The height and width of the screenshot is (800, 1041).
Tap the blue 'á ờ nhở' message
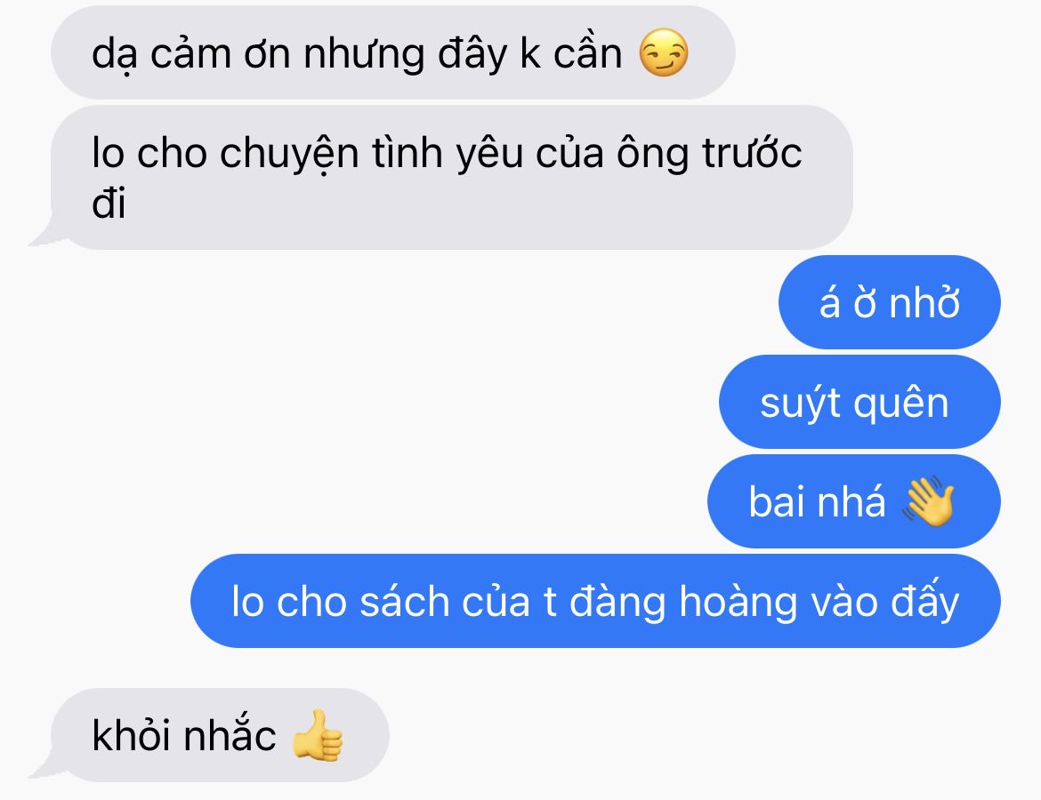point(890,302)
